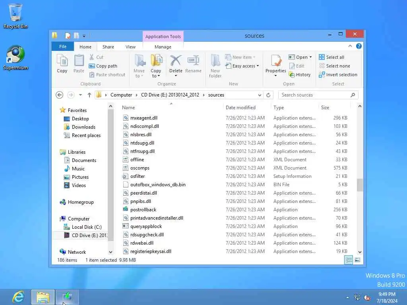
Task: Switch to the Home ribbon tab
Action: [85, 47]
